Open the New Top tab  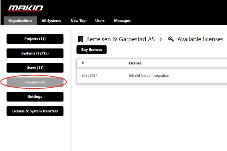tap(78, 21)
